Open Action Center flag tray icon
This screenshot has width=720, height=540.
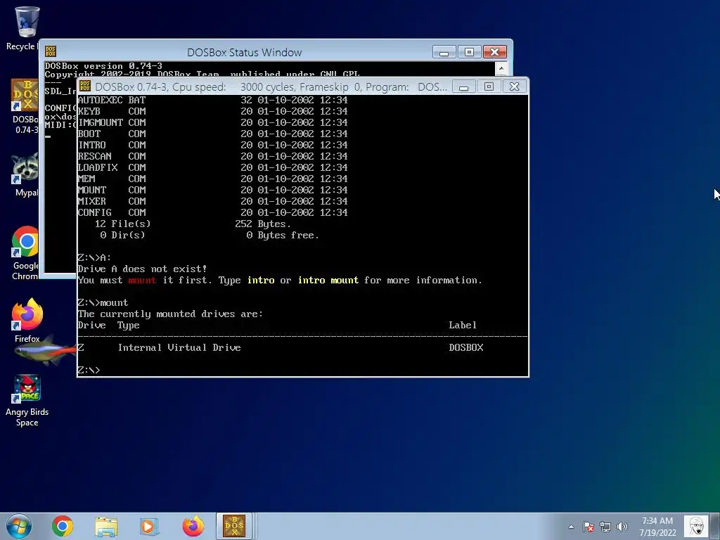pyautogui.click(x=589, y=527)
